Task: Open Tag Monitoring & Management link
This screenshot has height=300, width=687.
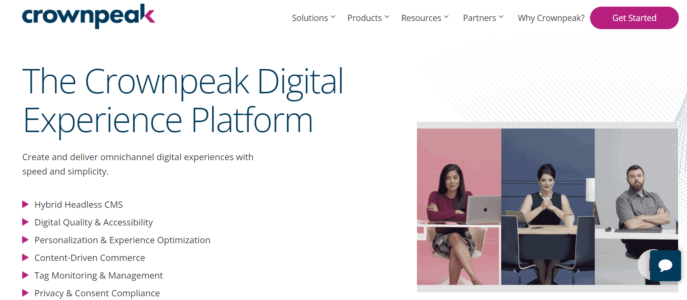Action: tap(98, 275)
